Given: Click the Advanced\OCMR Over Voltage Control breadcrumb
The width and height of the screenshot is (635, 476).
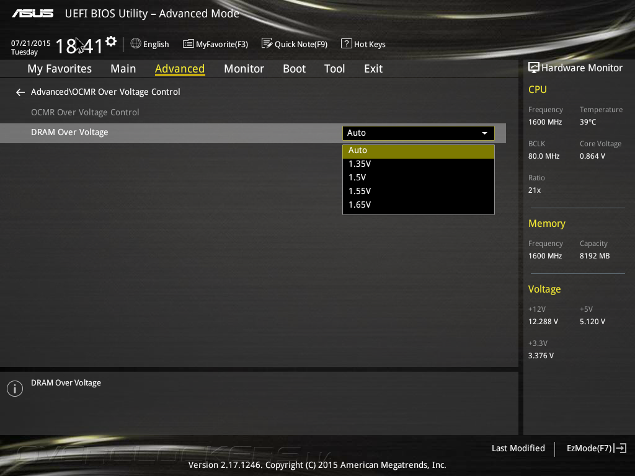Looking at the screenshot, I should point(105,92).
